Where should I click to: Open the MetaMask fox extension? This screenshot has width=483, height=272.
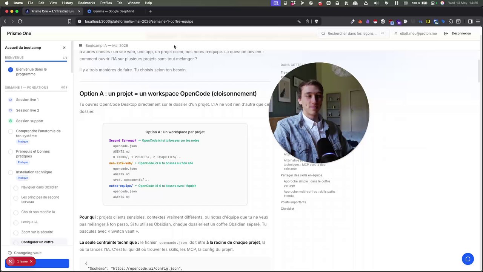pos(360,22)
